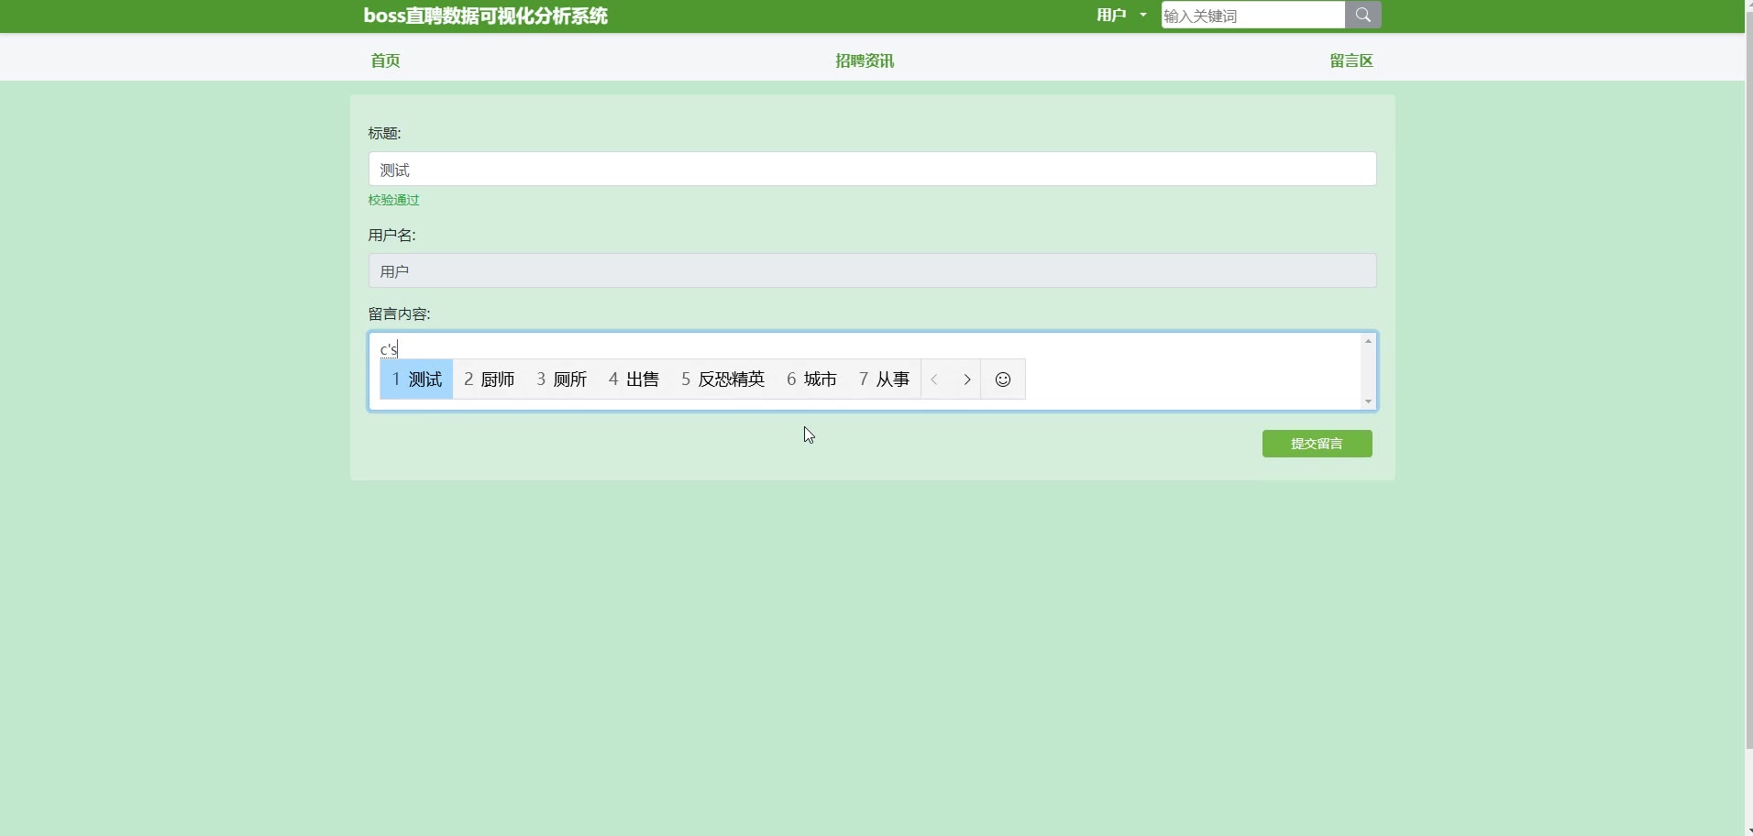Click textarea scrollbar up arrow
Viewport: 1753px width, 836px height.
[x=1368, y=341]
